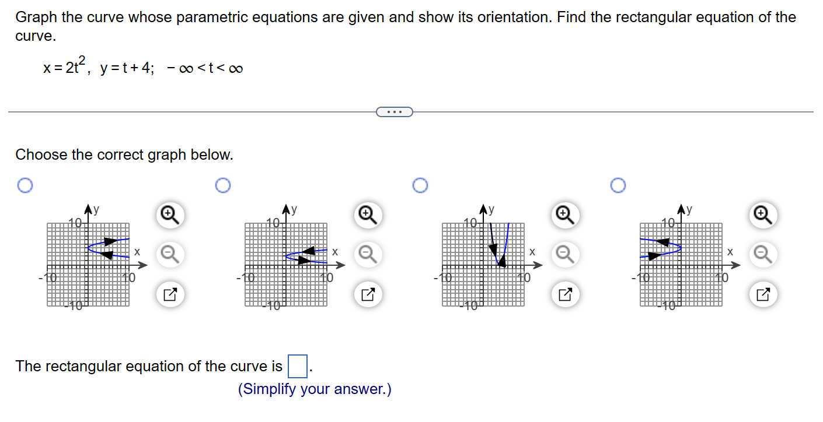The image size is (823, 422).
Task: Select the second answer choice radio button
Action: [222, 185]
